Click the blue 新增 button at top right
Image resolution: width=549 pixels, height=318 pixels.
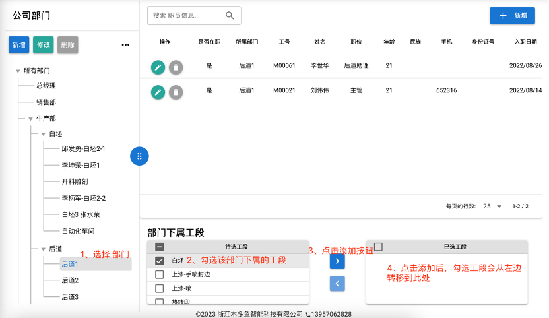coord(512,16)
